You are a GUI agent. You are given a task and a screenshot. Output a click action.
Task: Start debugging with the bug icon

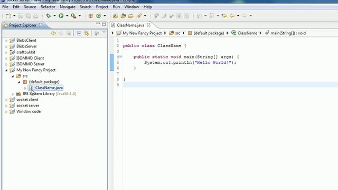49,16
